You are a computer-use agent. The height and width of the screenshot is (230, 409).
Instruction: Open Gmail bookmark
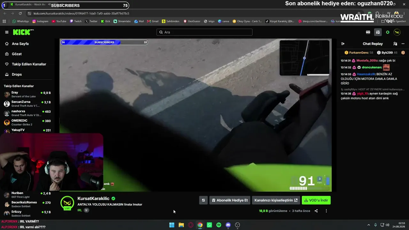coord(153,21)
